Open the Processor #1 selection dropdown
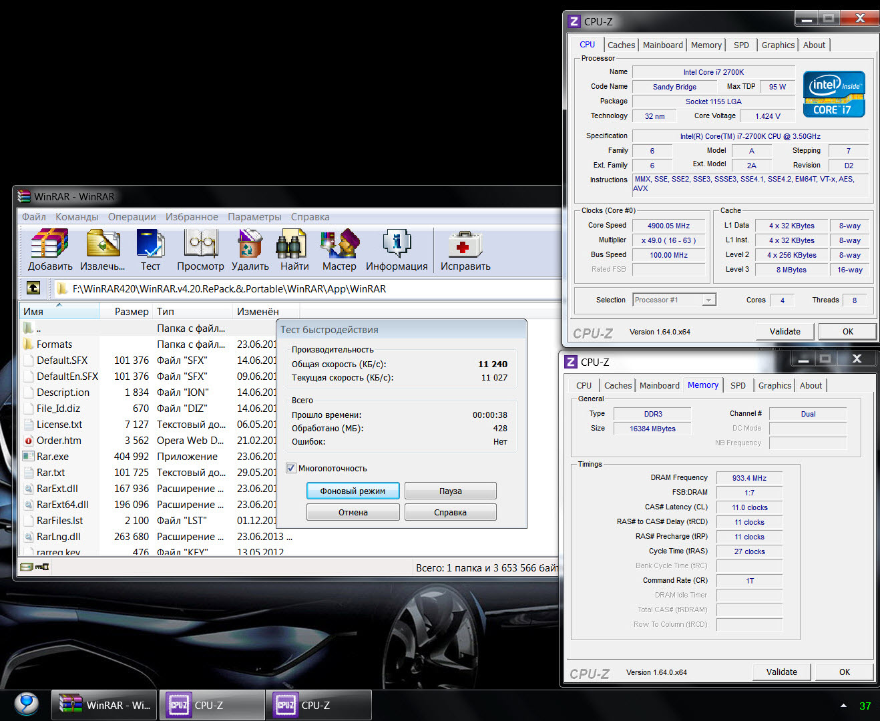 click(674, 300)
